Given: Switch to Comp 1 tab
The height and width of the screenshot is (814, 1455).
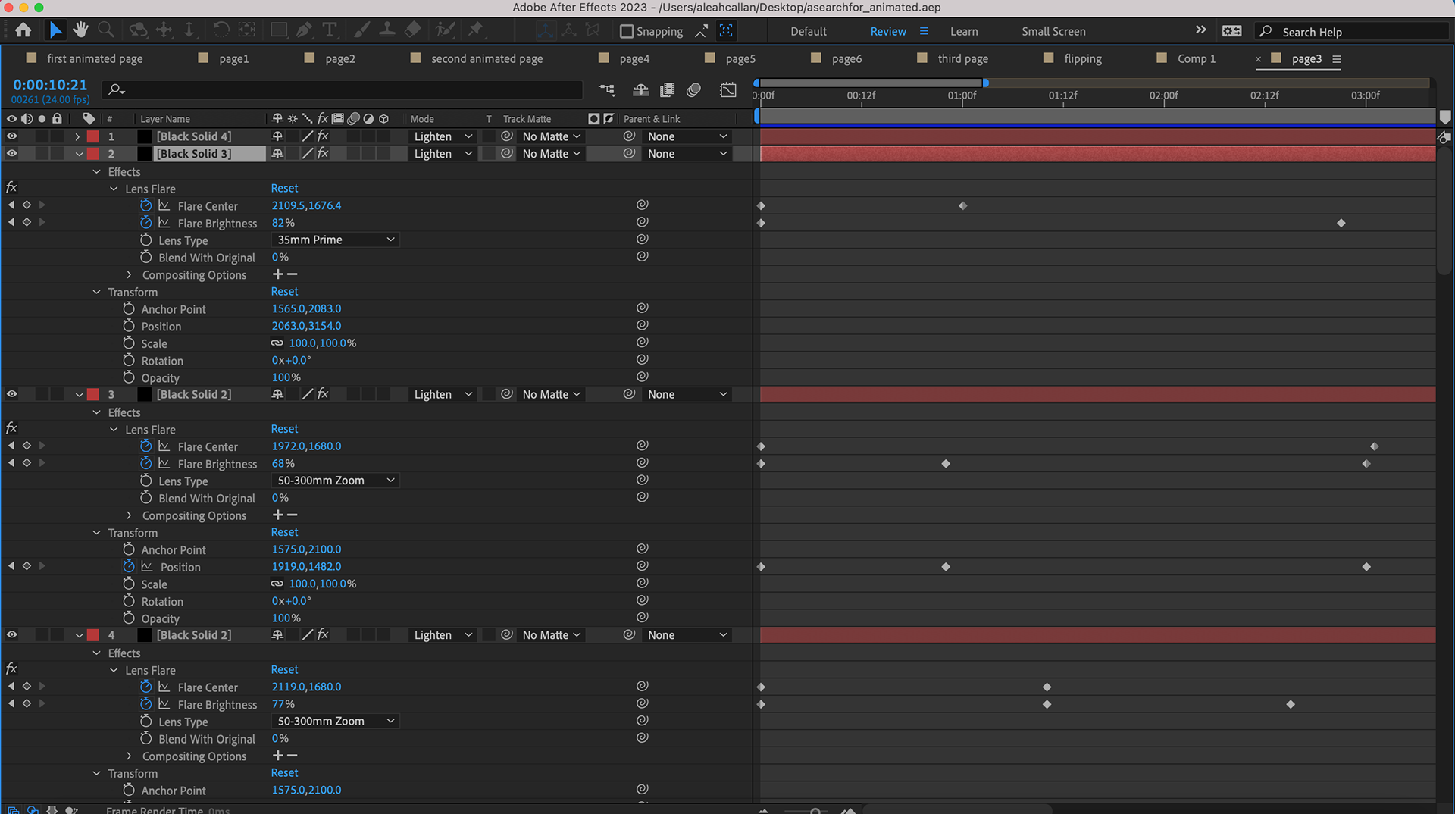Looking at the screenshot, I should pyautogui.click(x=1196, y=58).
